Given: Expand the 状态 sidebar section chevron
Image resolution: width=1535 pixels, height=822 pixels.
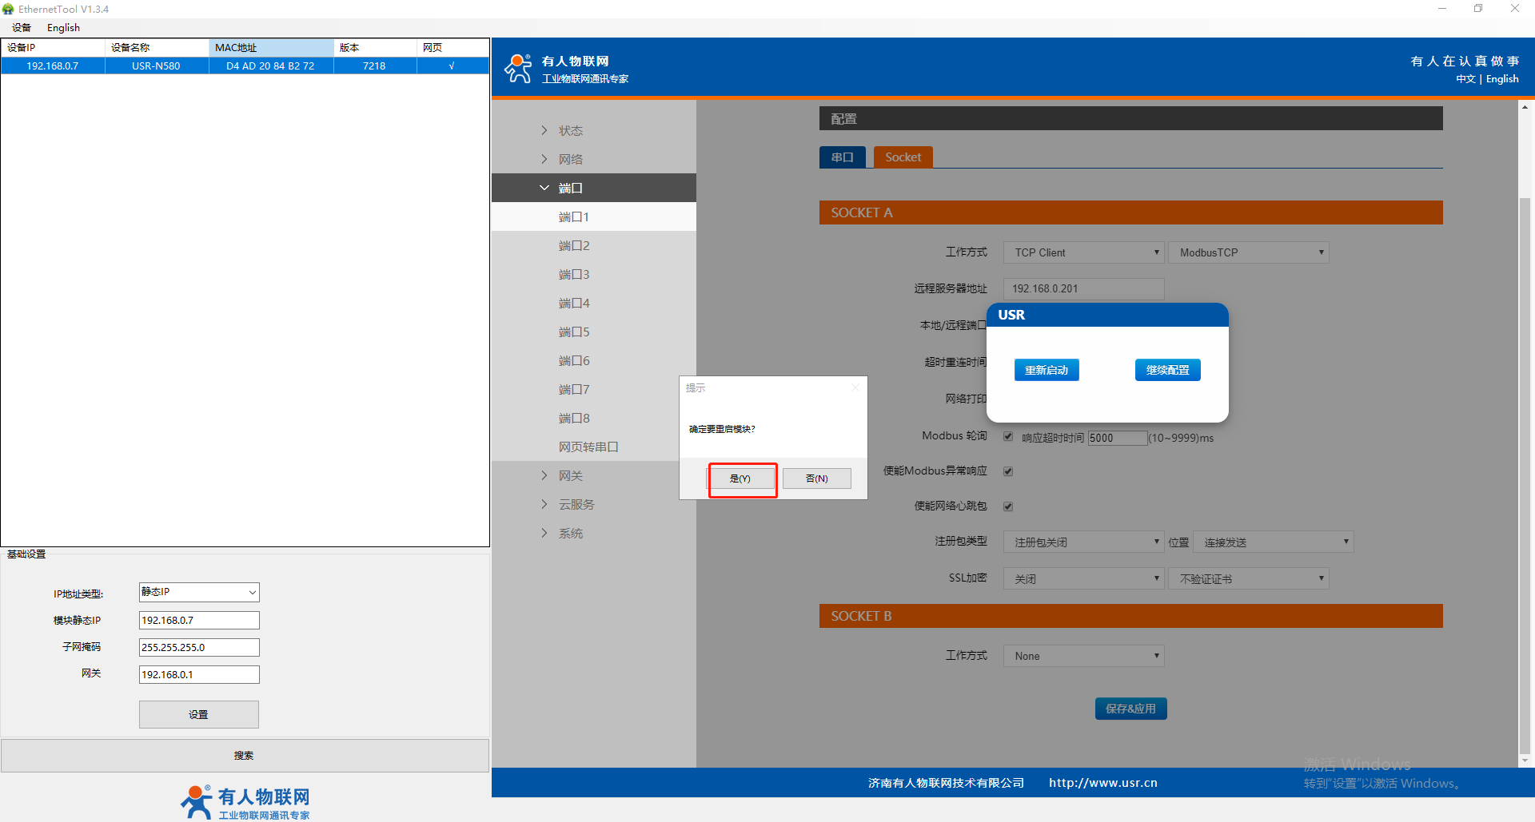Looking at the screenshot, I should coord(544,130).
